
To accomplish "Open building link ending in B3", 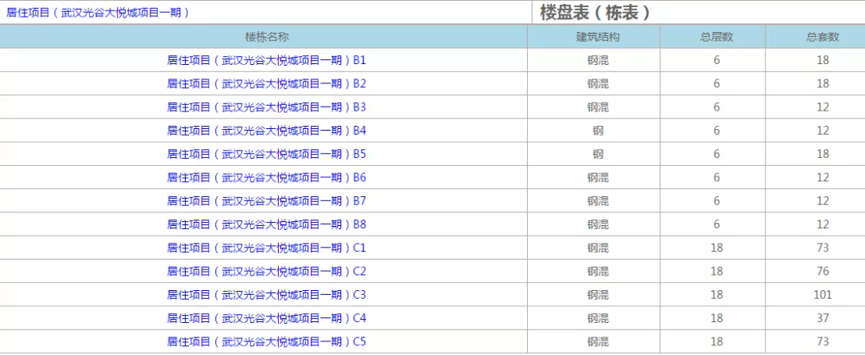I will coord(267,107).
